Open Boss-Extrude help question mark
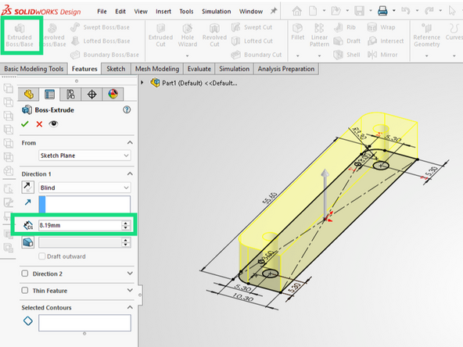The width and height of the screenshot is (463, 347). point(127,109)
